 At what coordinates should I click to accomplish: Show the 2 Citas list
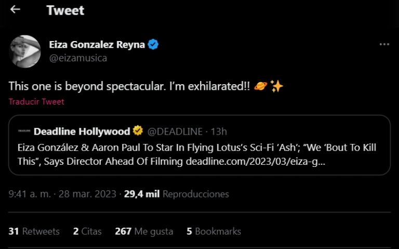coord(87,231)
